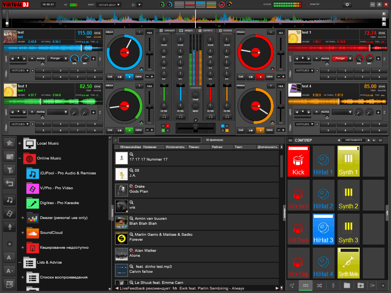
Task: Open the automix shuffle icon in bottom bar
Action: pyautogui.click(x=319, y=285)
